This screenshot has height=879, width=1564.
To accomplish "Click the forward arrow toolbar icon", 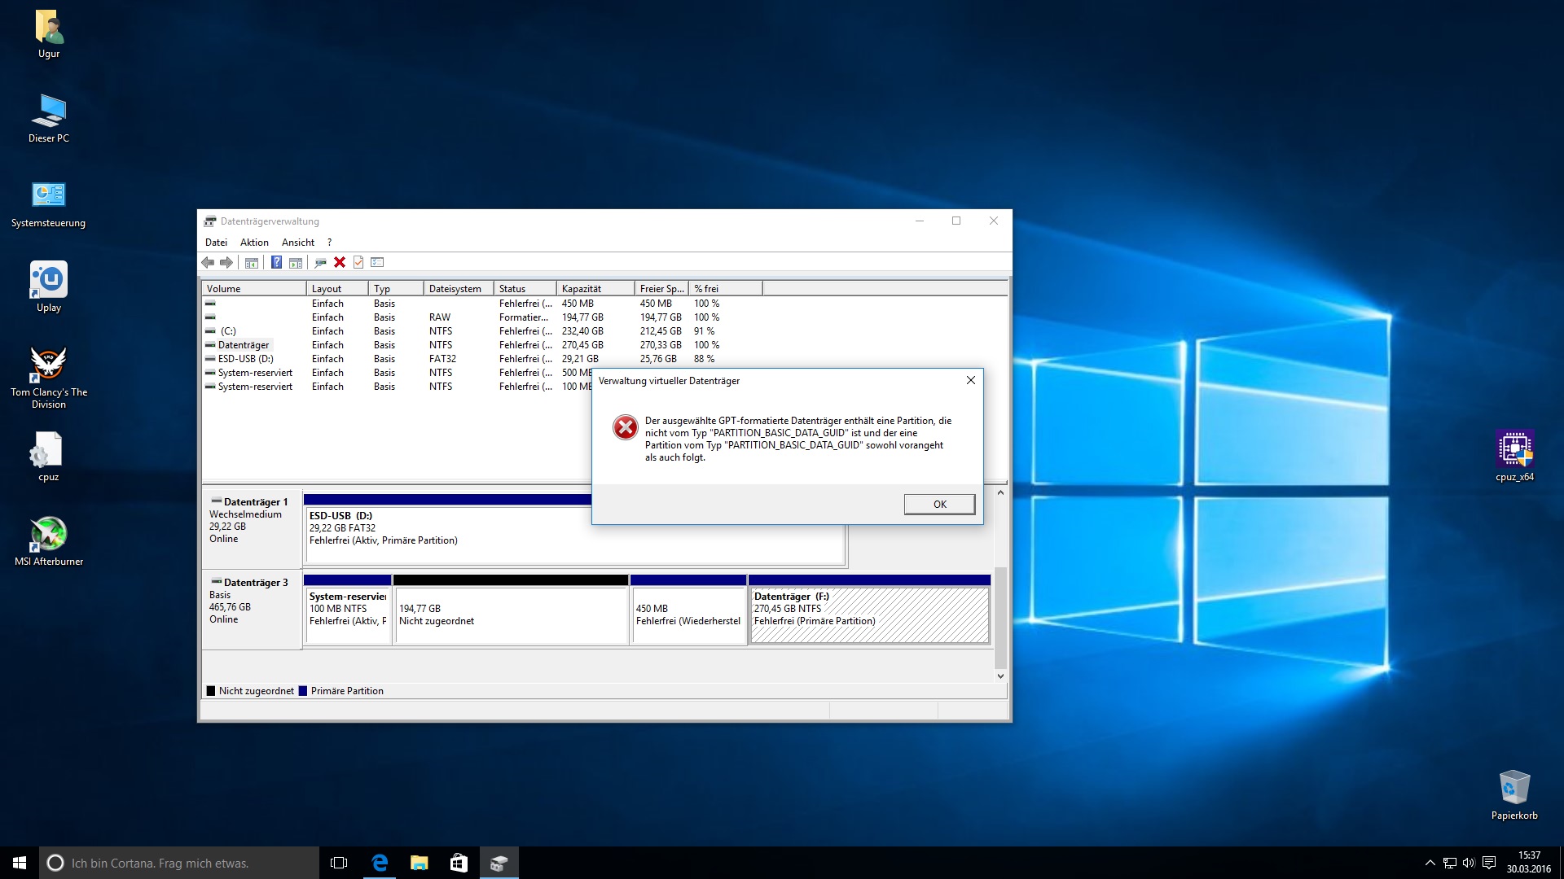I will (226, 262).
